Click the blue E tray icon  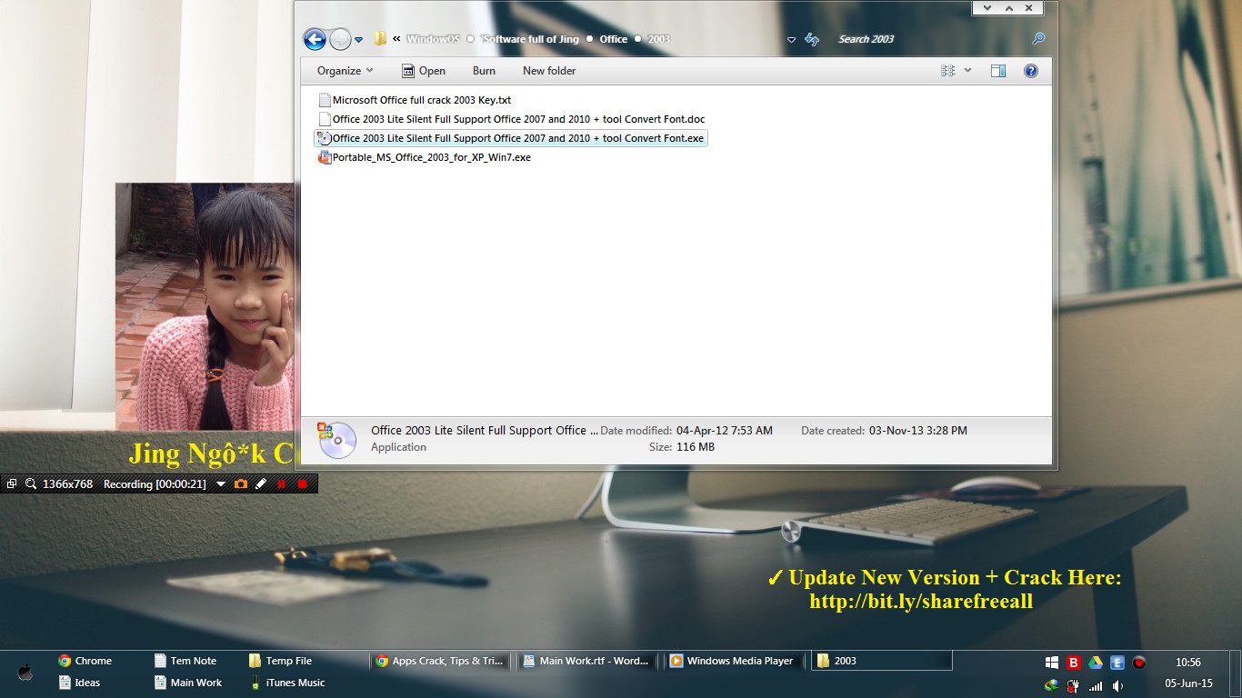(1117, 663)
